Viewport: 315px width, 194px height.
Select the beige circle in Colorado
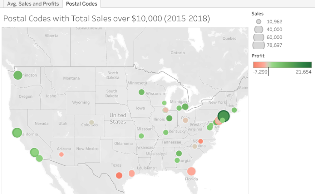[91, 122]
